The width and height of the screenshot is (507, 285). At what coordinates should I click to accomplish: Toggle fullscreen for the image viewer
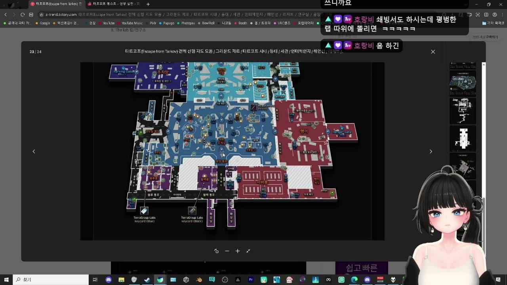[248, 251]
